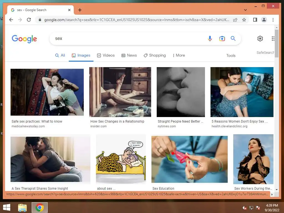Click the muted volume tray icon
284x213 pixels.
244,208
